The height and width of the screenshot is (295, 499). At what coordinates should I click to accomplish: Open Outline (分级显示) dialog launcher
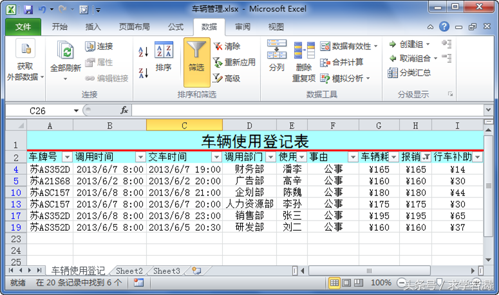pos(450,94)
